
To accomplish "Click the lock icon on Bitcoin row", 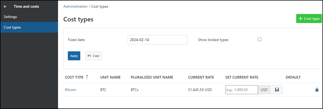I will click(317, 90).
